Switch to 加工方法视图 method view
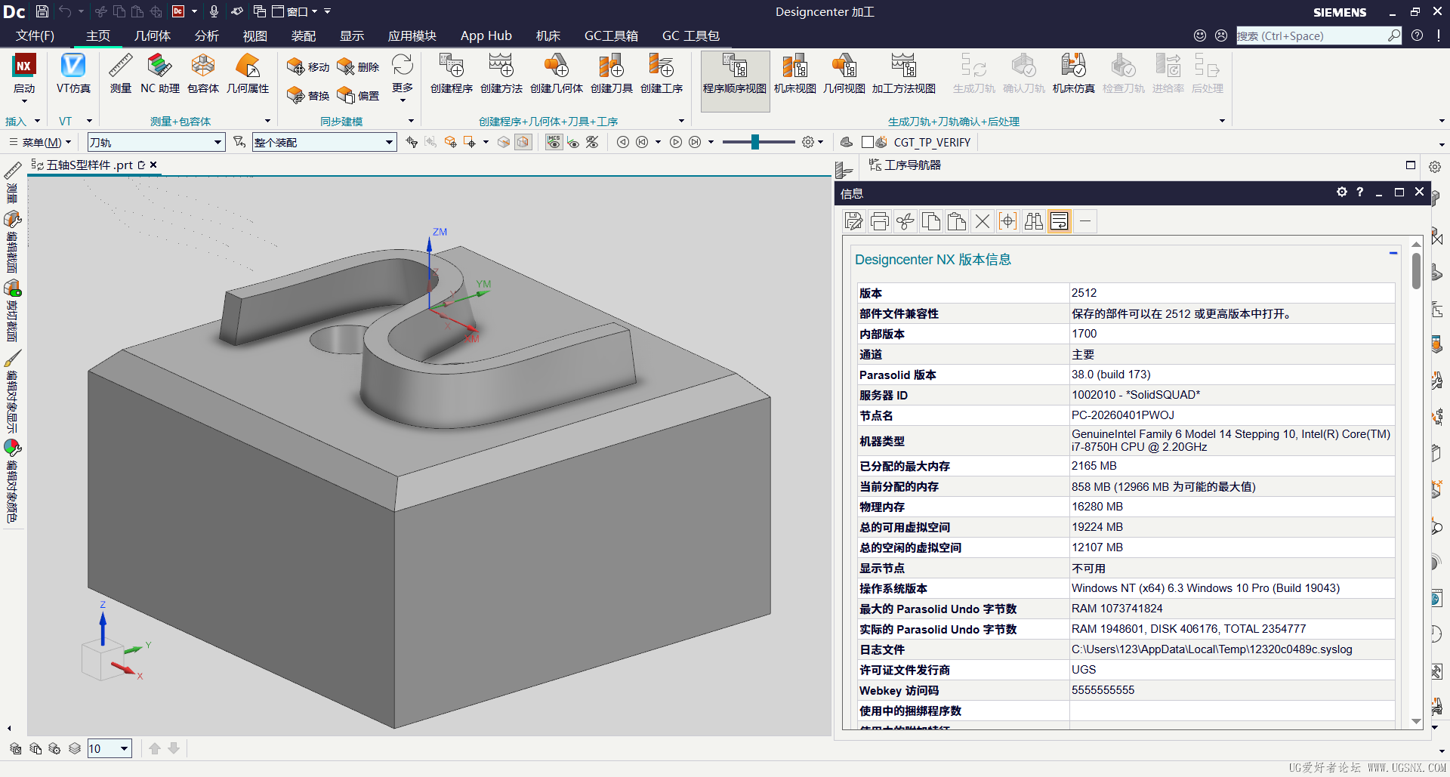 (x=904, y=74)
